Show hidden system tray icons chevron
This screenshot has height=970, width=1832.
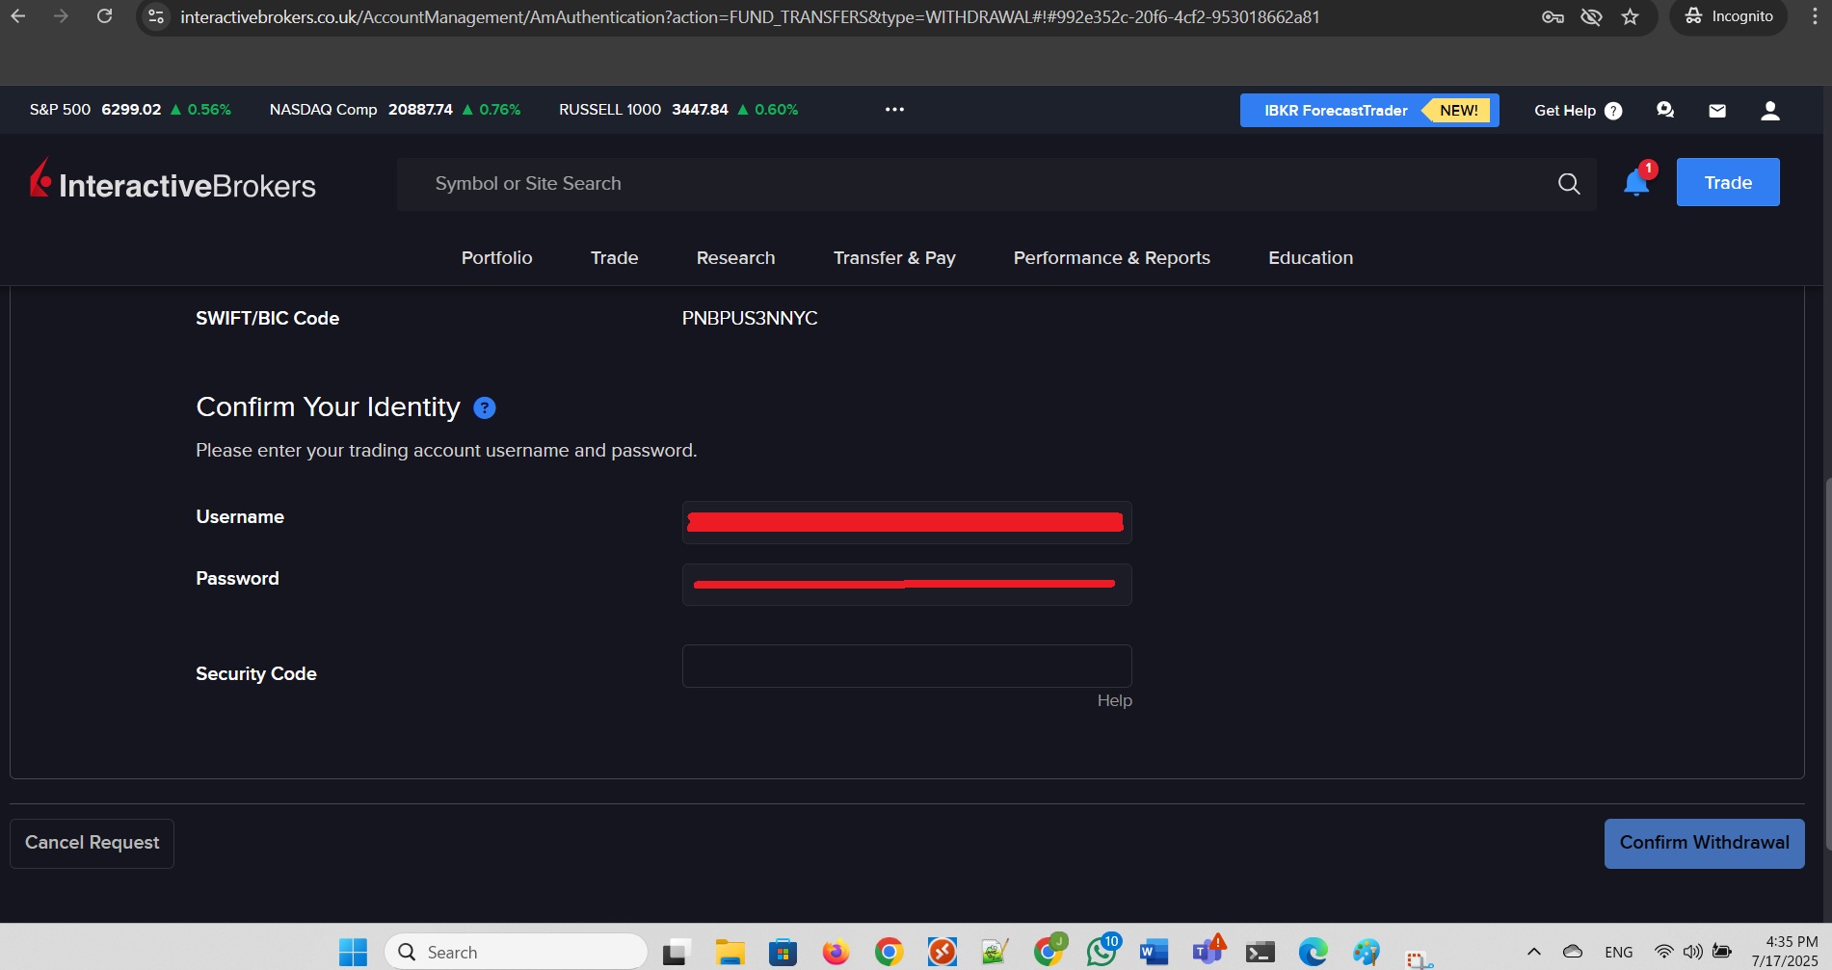pyautogui.click(x=1533, y=952)
